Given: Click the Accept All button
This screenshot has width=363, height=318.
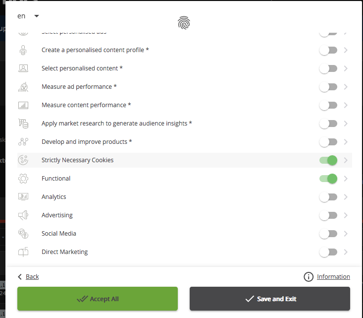Looking at the screenshot, I should (98, 299).
